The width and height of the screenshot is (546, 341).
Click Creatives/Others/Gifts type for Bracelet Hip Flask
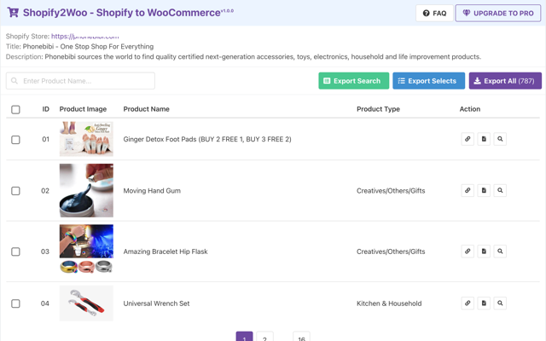pyautogui.click(x=391, y=251)
